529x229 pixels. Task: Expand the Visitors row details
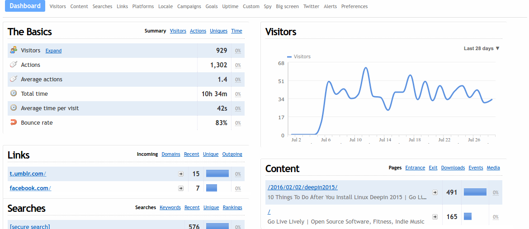(53, 51)
